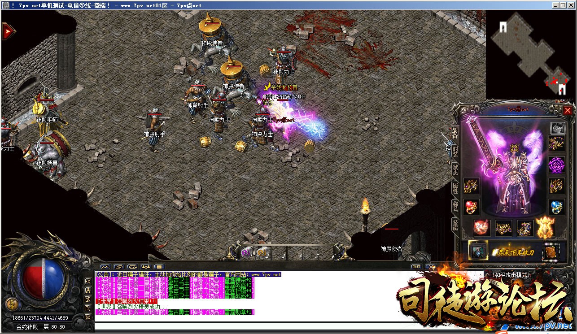Switch to the 技能 skills tab
The height and width of the screenshot is (334, 577).
[455, 225]
